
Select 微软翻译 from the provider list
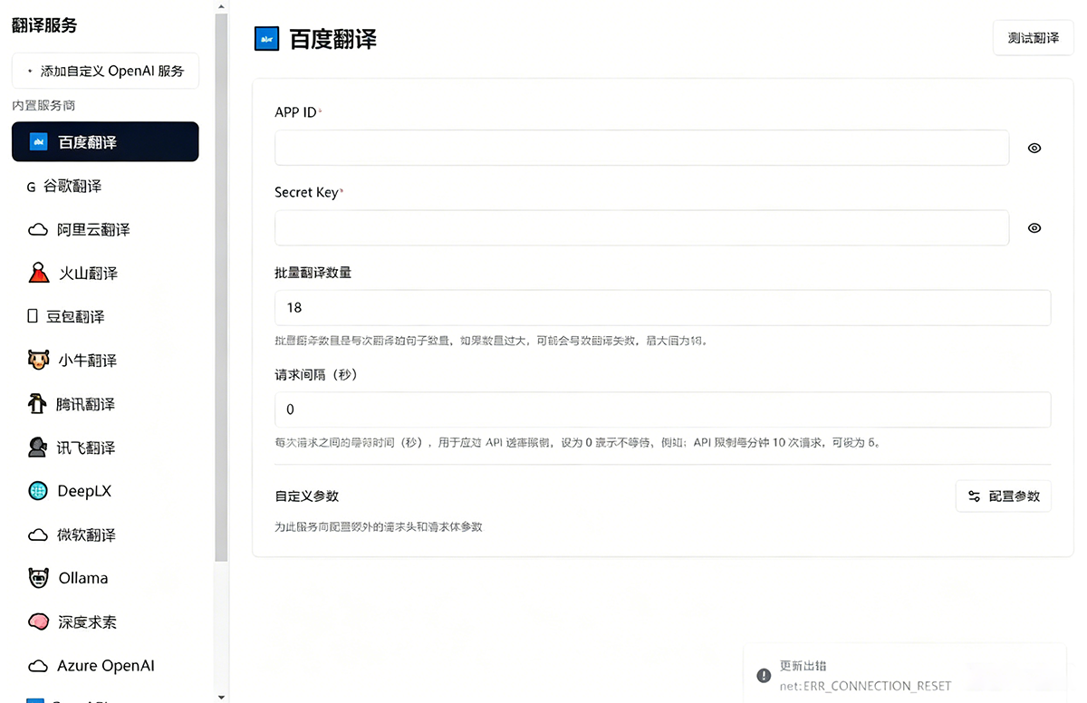105,534
